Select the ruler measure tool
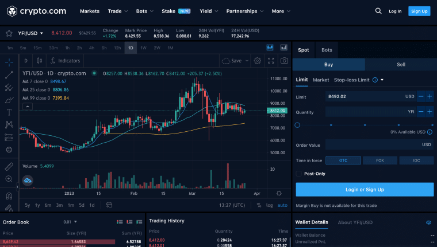437x247 pixels. click(x=9, y=167)
